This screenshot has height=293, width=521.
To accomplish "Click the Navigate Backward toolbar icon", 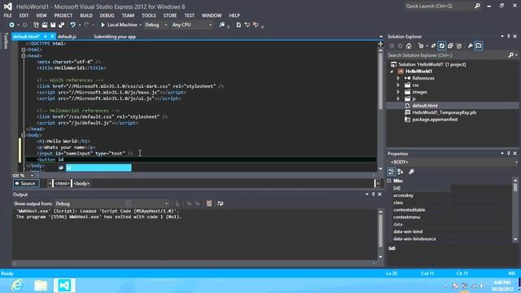I will [x=11, y=25].
